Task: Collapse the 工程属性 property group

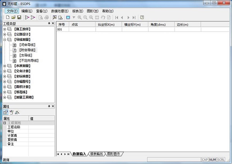Action: tap(5, 123)
